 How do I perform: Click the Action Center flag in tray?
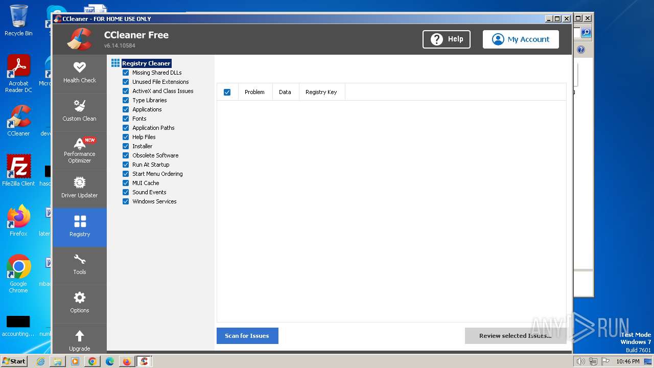(x=605, y=361)
